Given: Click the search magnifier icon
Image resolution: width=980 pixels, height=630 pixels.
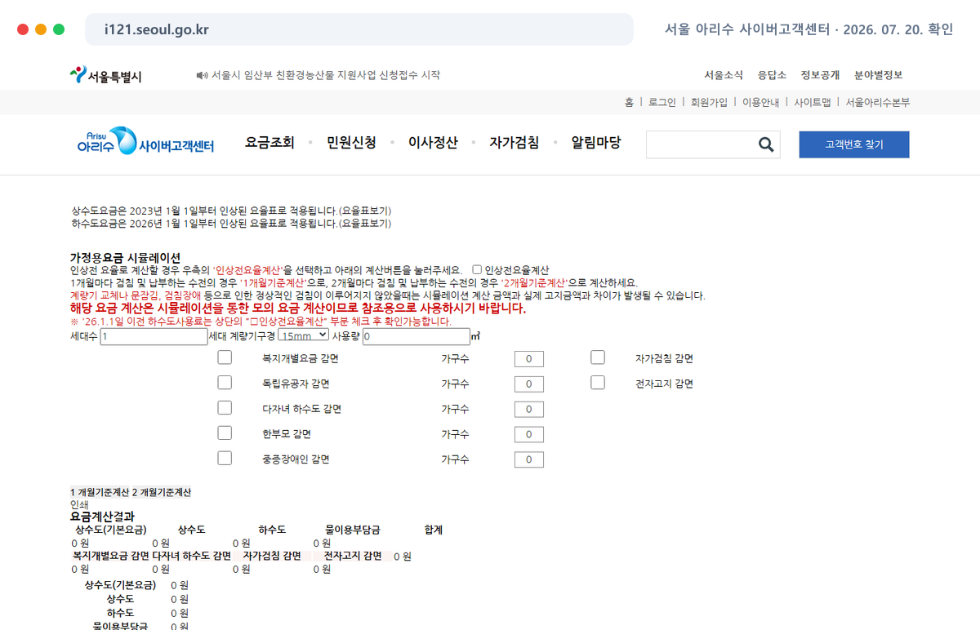Looking at the screenshot, I should click(x=766, y=144).
